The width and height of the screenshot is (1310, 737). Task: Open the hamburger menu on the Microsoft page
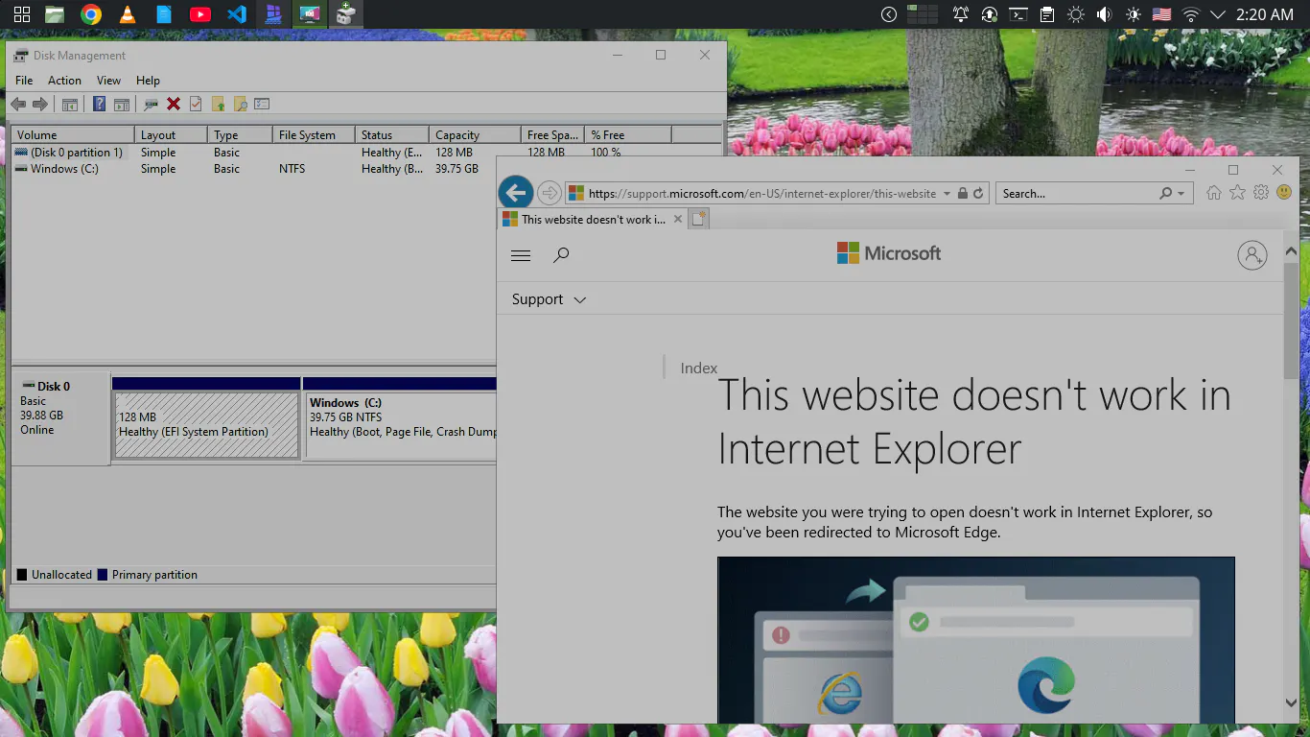click(521, 255)
